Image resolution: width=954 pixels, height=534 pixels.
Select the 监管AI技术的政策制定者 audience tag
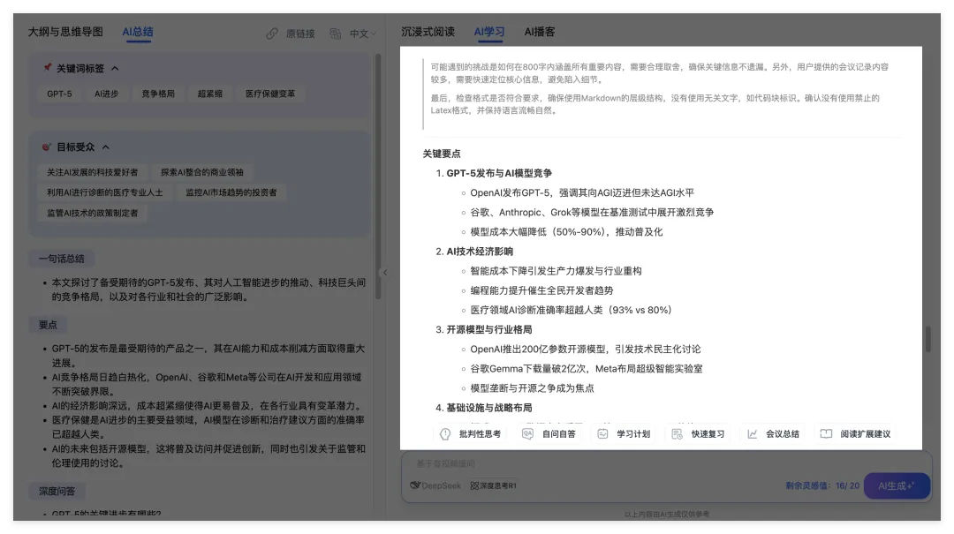(93, 213)
